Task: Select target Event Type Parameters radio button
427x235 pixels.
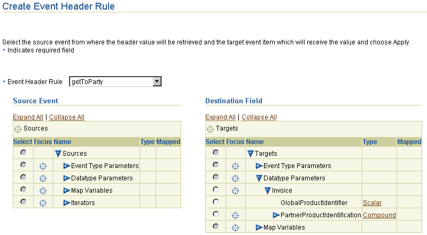Action: pos(216,165)
